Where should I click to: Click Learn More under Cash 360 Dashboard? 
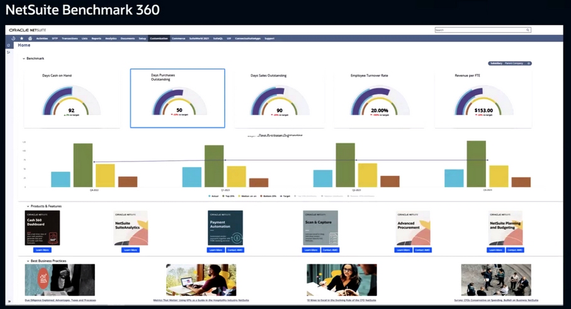point(42,250)
